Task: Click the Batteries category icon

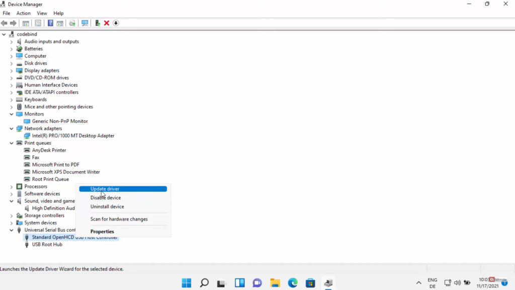Action: (20, 49)
